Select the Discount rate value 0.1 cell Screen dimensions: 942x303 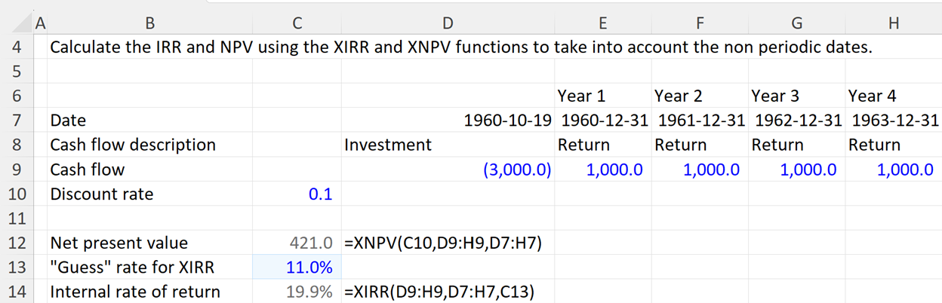297,194
